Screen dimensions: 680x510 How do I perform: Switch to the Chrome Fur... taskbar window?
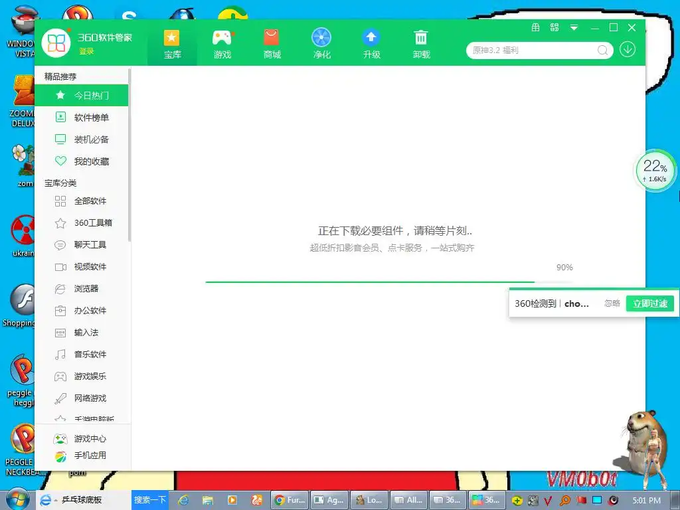[x=290, y=499]
